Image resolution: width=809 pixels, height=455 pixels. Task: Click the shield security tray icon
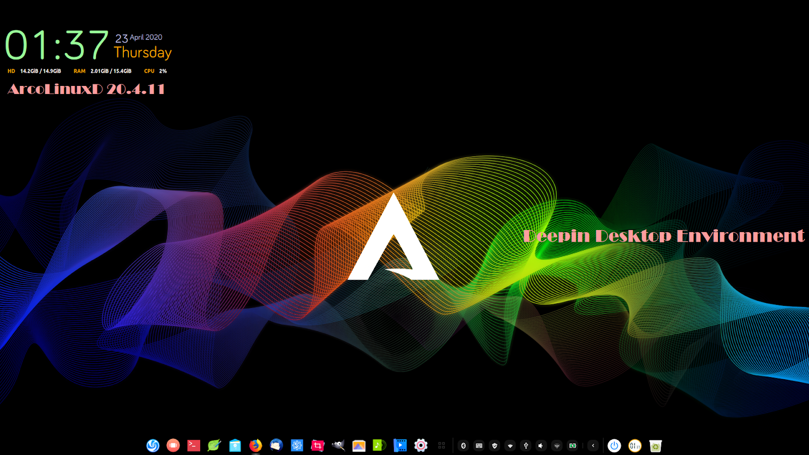tap(495, 445)
